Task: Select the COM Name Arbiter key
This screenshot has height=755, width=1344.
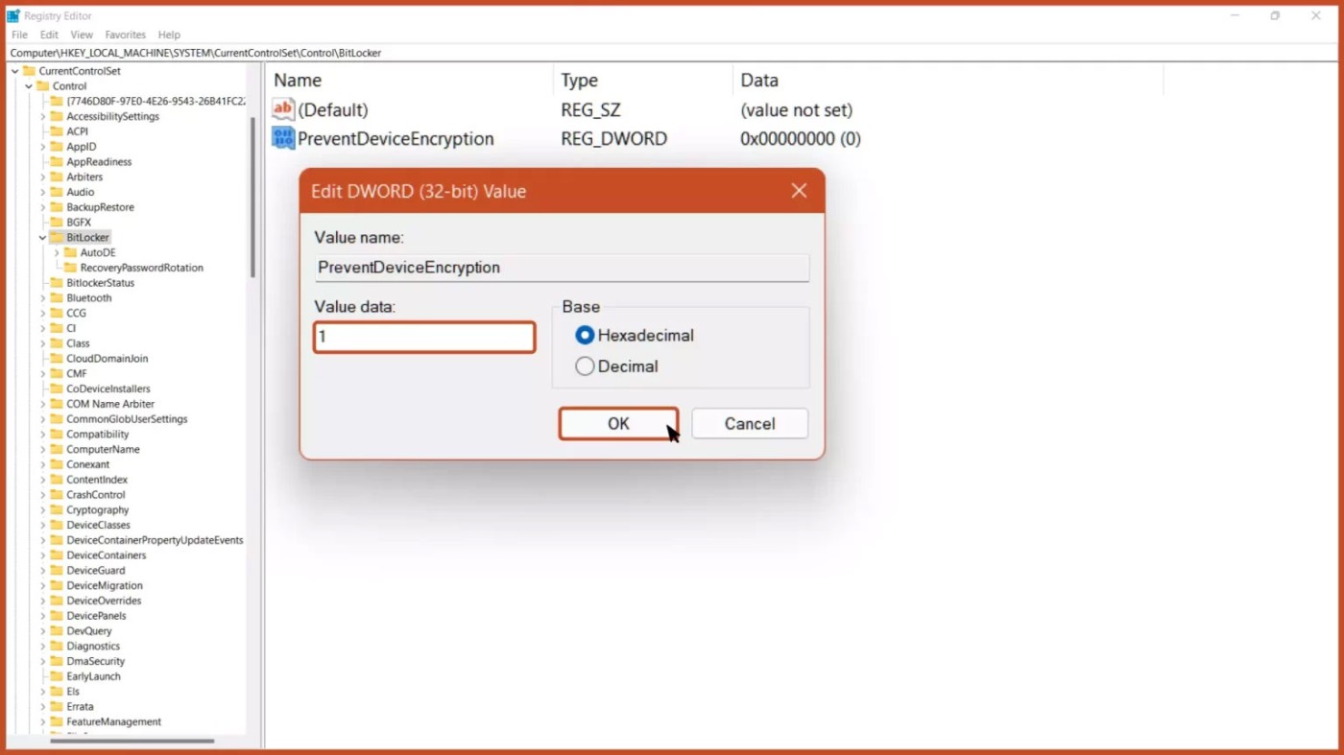Action: 110,404
